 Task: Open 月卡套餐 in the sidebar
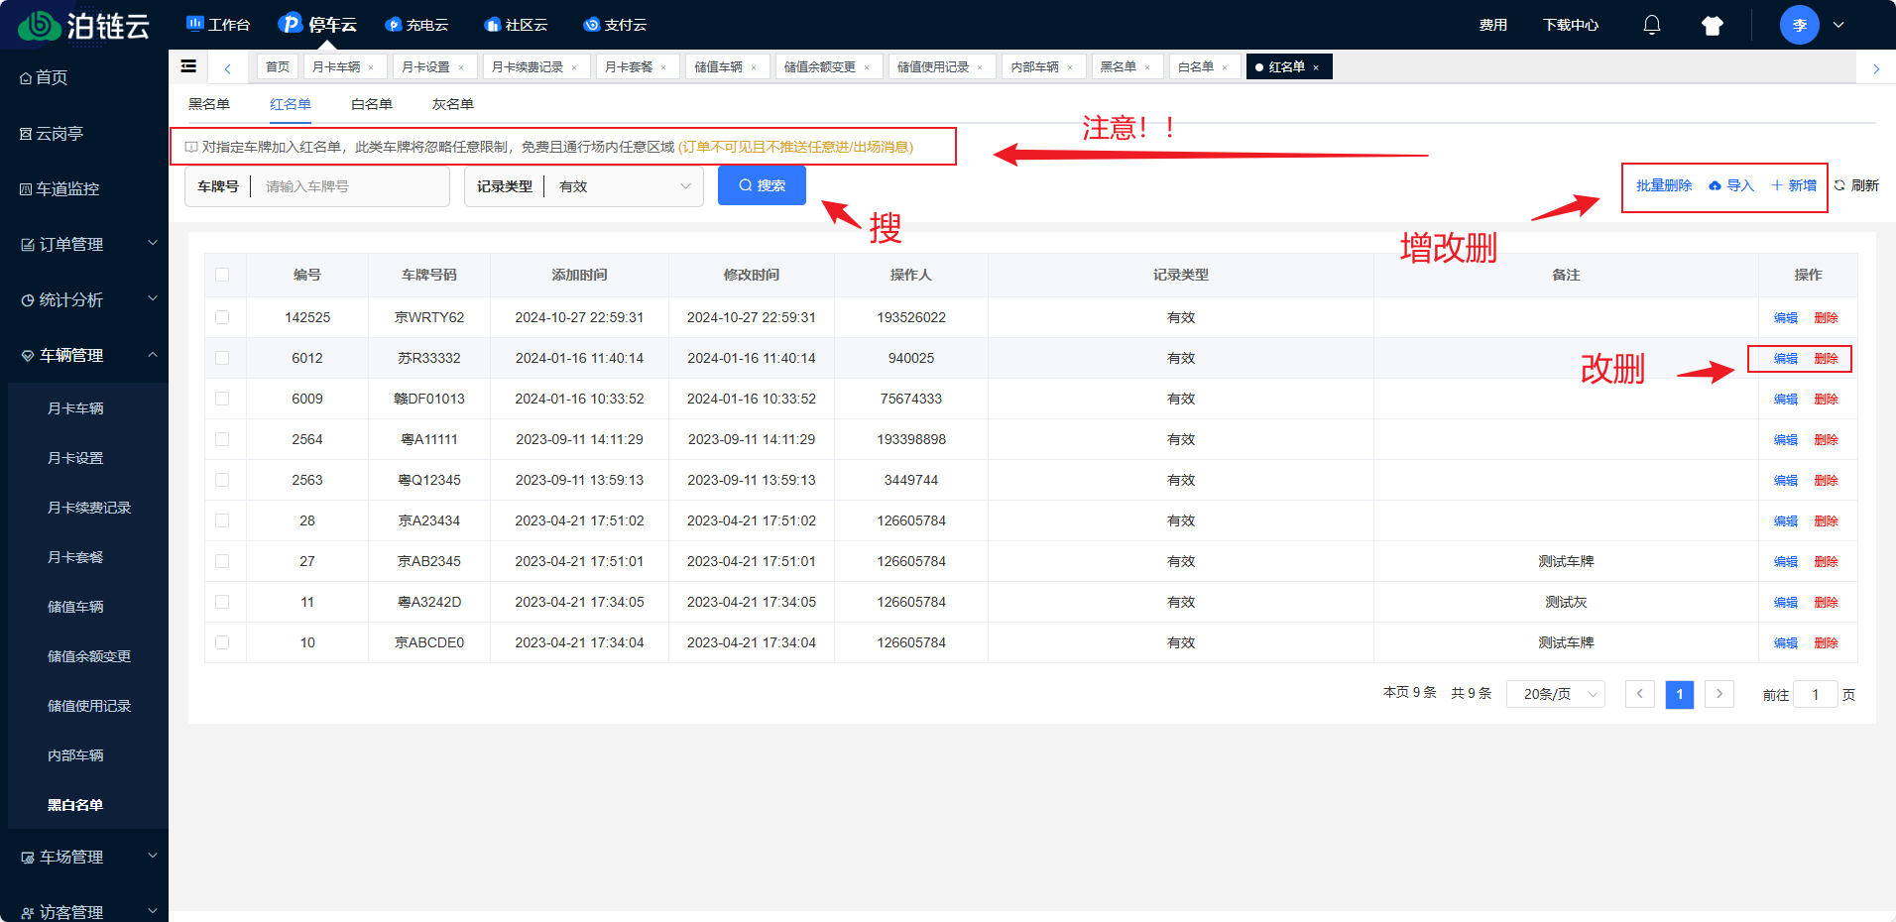tap(75, 557)
